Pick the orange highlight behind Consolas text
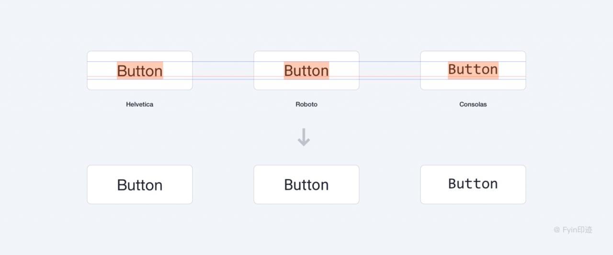Screen dimensions: 613x255 point(473,70)
